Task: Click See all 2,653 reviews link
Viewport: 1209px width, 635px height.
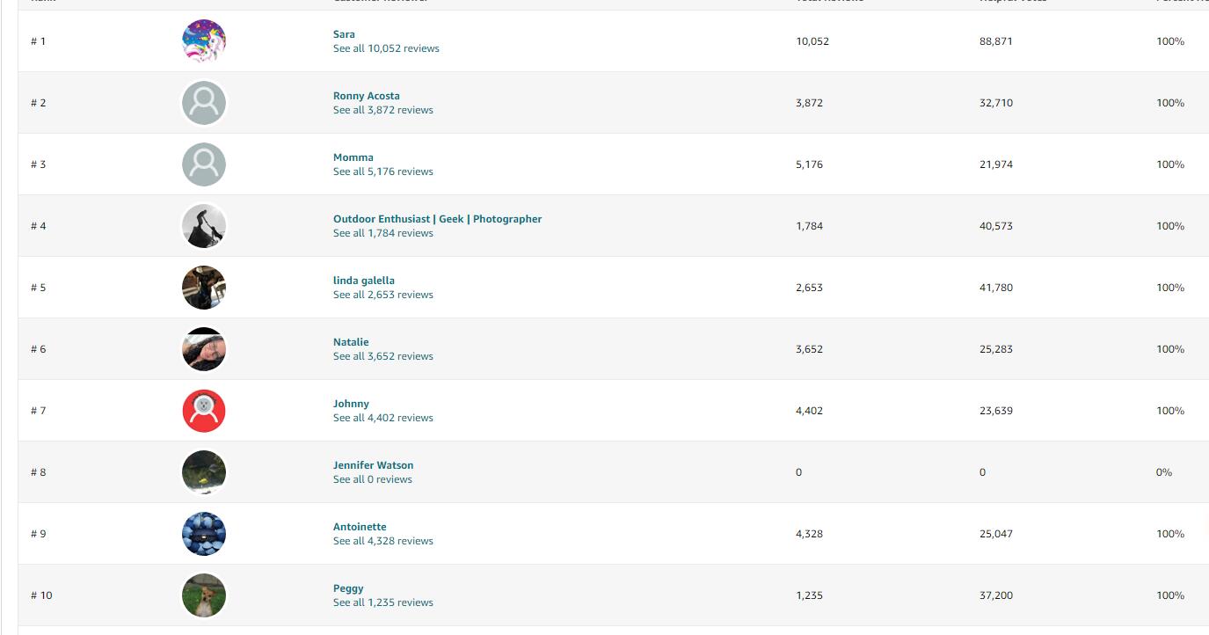Action: 383,295
